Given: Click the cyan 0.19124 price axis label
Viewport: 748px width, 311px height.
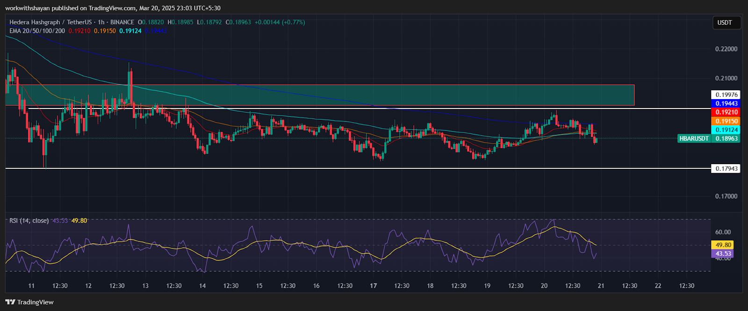Looking at the screenshot, I should click(x=726, y=130).
